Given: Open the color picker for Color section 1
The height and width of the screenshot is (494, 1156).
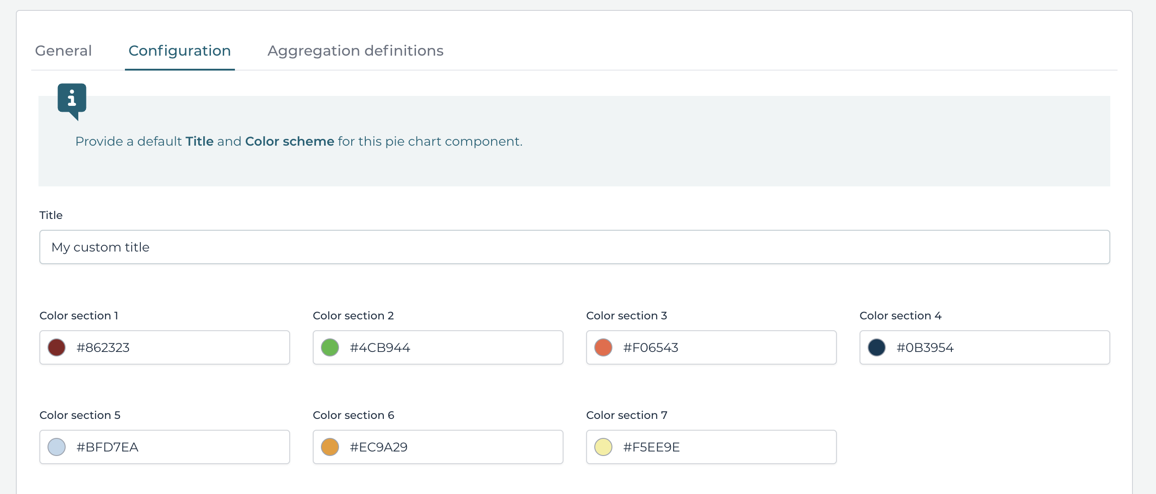Looking at the screenshot, I should click(57, 347).
